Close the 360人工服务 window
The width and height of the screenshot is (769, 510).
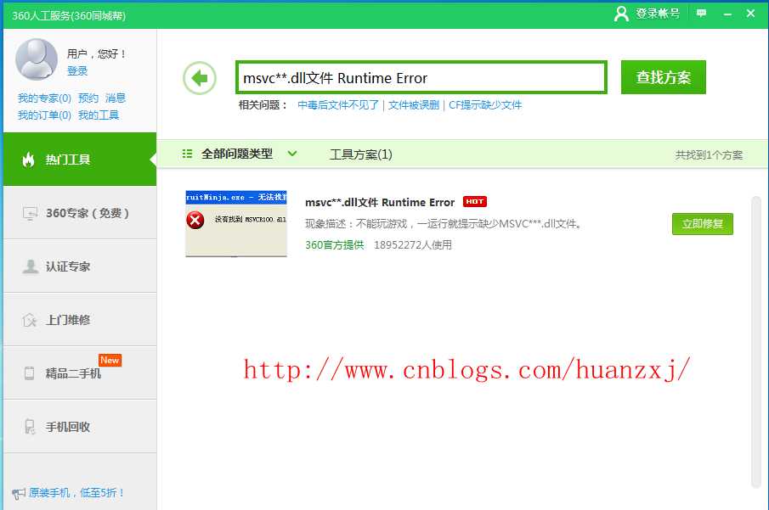point(750,14)
